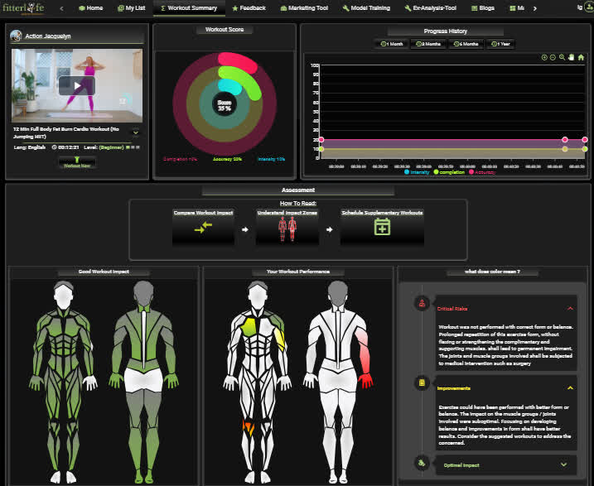Collapse the Improvements section
594x486 pixels.
point(570,388)
